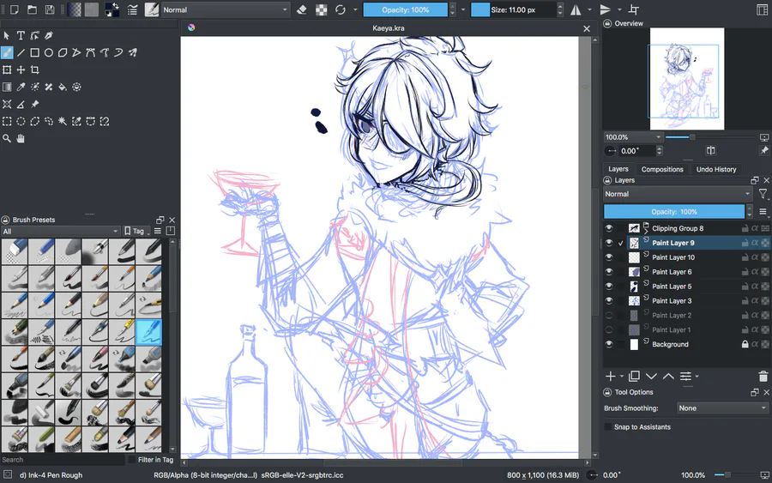This screenshot has width=772, height=483.
Task: Hide Paint Layer 10
Action: [x=609, y=257]
